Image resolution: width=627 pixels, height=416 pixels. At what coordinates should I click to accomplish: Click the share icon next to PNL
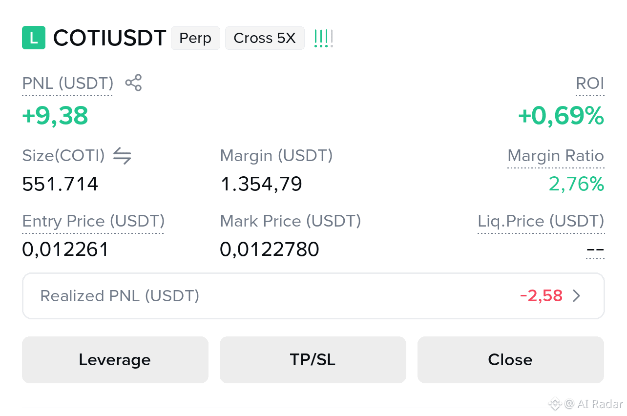coord(133,83)
